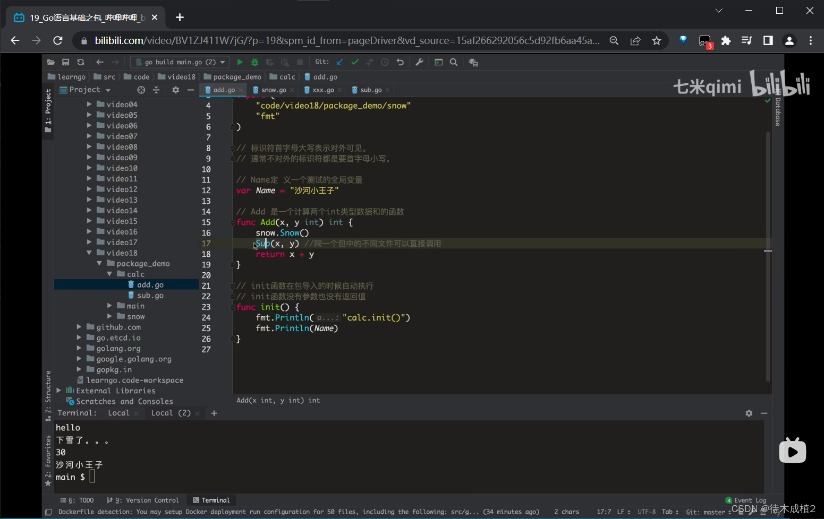This screenshot has width=824, height=519.
Task: Open the Version Control tool window tab
Action: (x=143, y=500)
